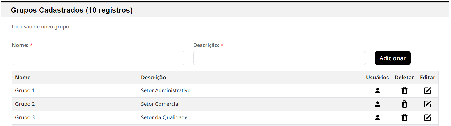Click the Nome column header
Screen dimensions: 451x126
click(23, 78)
